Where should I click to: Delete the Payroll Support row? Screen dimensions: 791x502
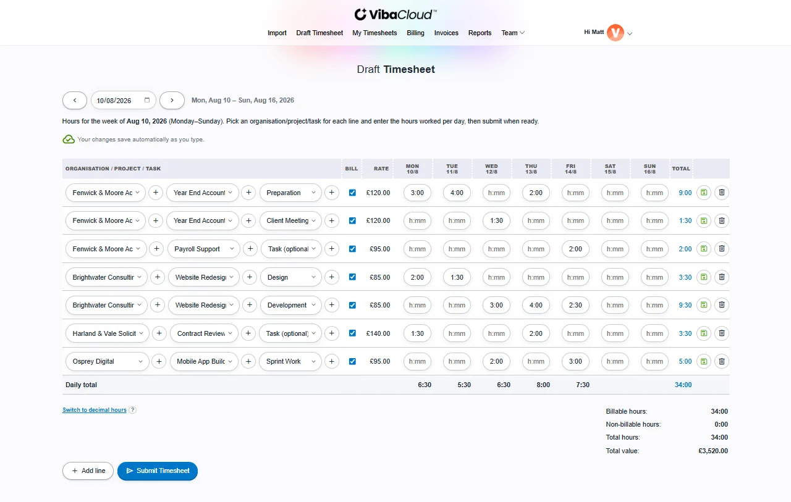coord(721,249)
